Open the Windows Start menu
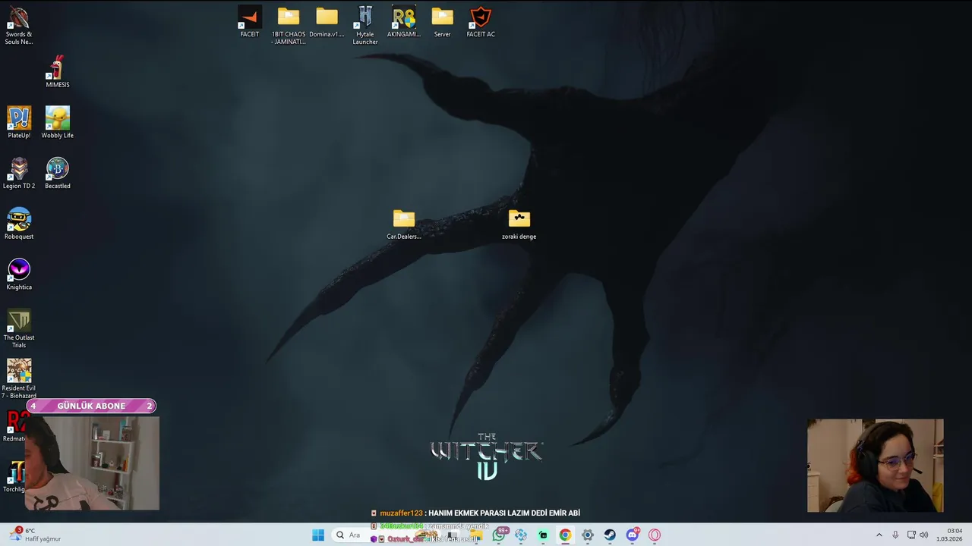 tap(318, 535)
